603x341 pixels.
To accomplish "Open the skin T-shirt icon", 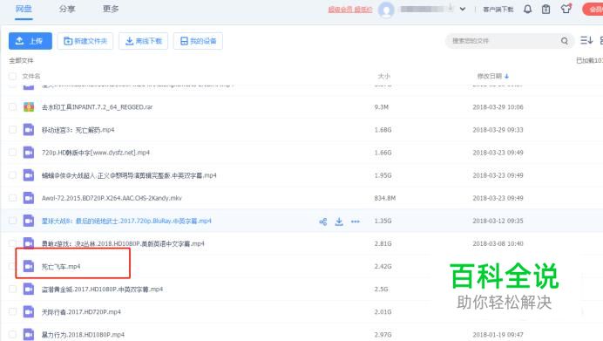I will point(566,9).
